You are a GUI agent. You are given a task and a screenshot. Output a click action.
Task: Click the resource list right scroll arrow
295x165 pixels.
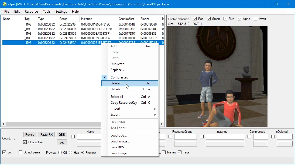tap(162, 124)
